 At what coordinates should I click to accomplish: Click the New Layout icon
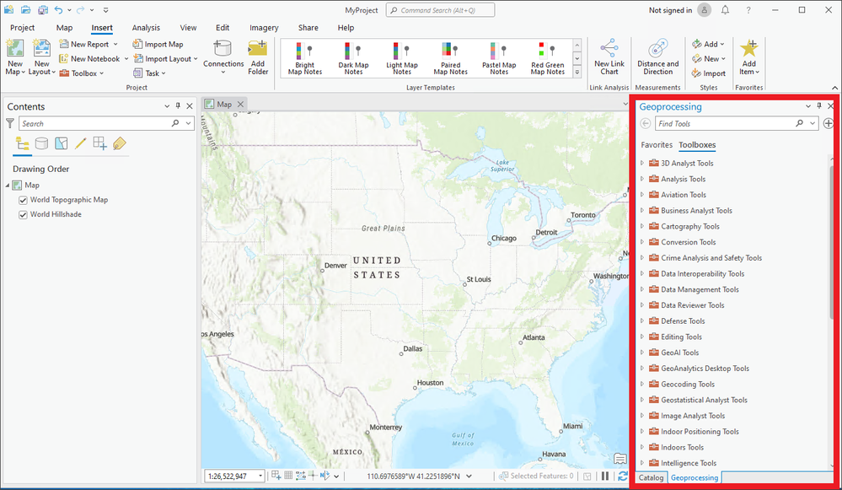click(x=41, y=49)
